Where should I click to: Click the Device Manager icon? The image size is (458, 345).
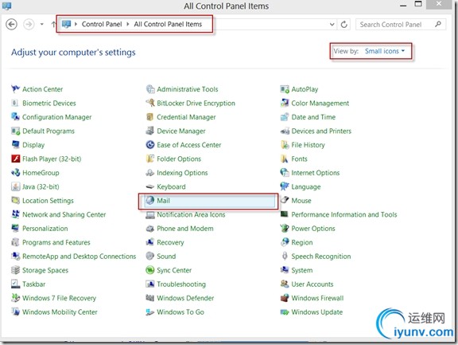(x=149, y=131)
